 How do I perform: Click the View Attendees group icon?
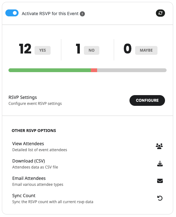[x=159, y=146]
